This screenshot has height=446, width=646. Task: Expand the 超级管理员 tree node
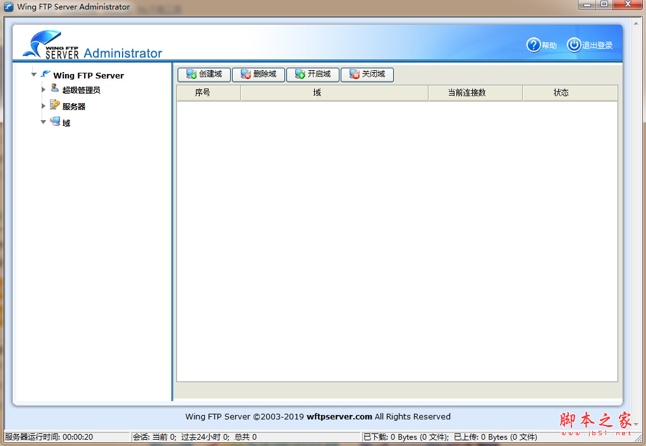click(43, 89)
